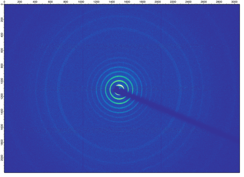244x177 pixels.
Task: Click the 600 tick on the vertical axis
Action: [2, 51]
